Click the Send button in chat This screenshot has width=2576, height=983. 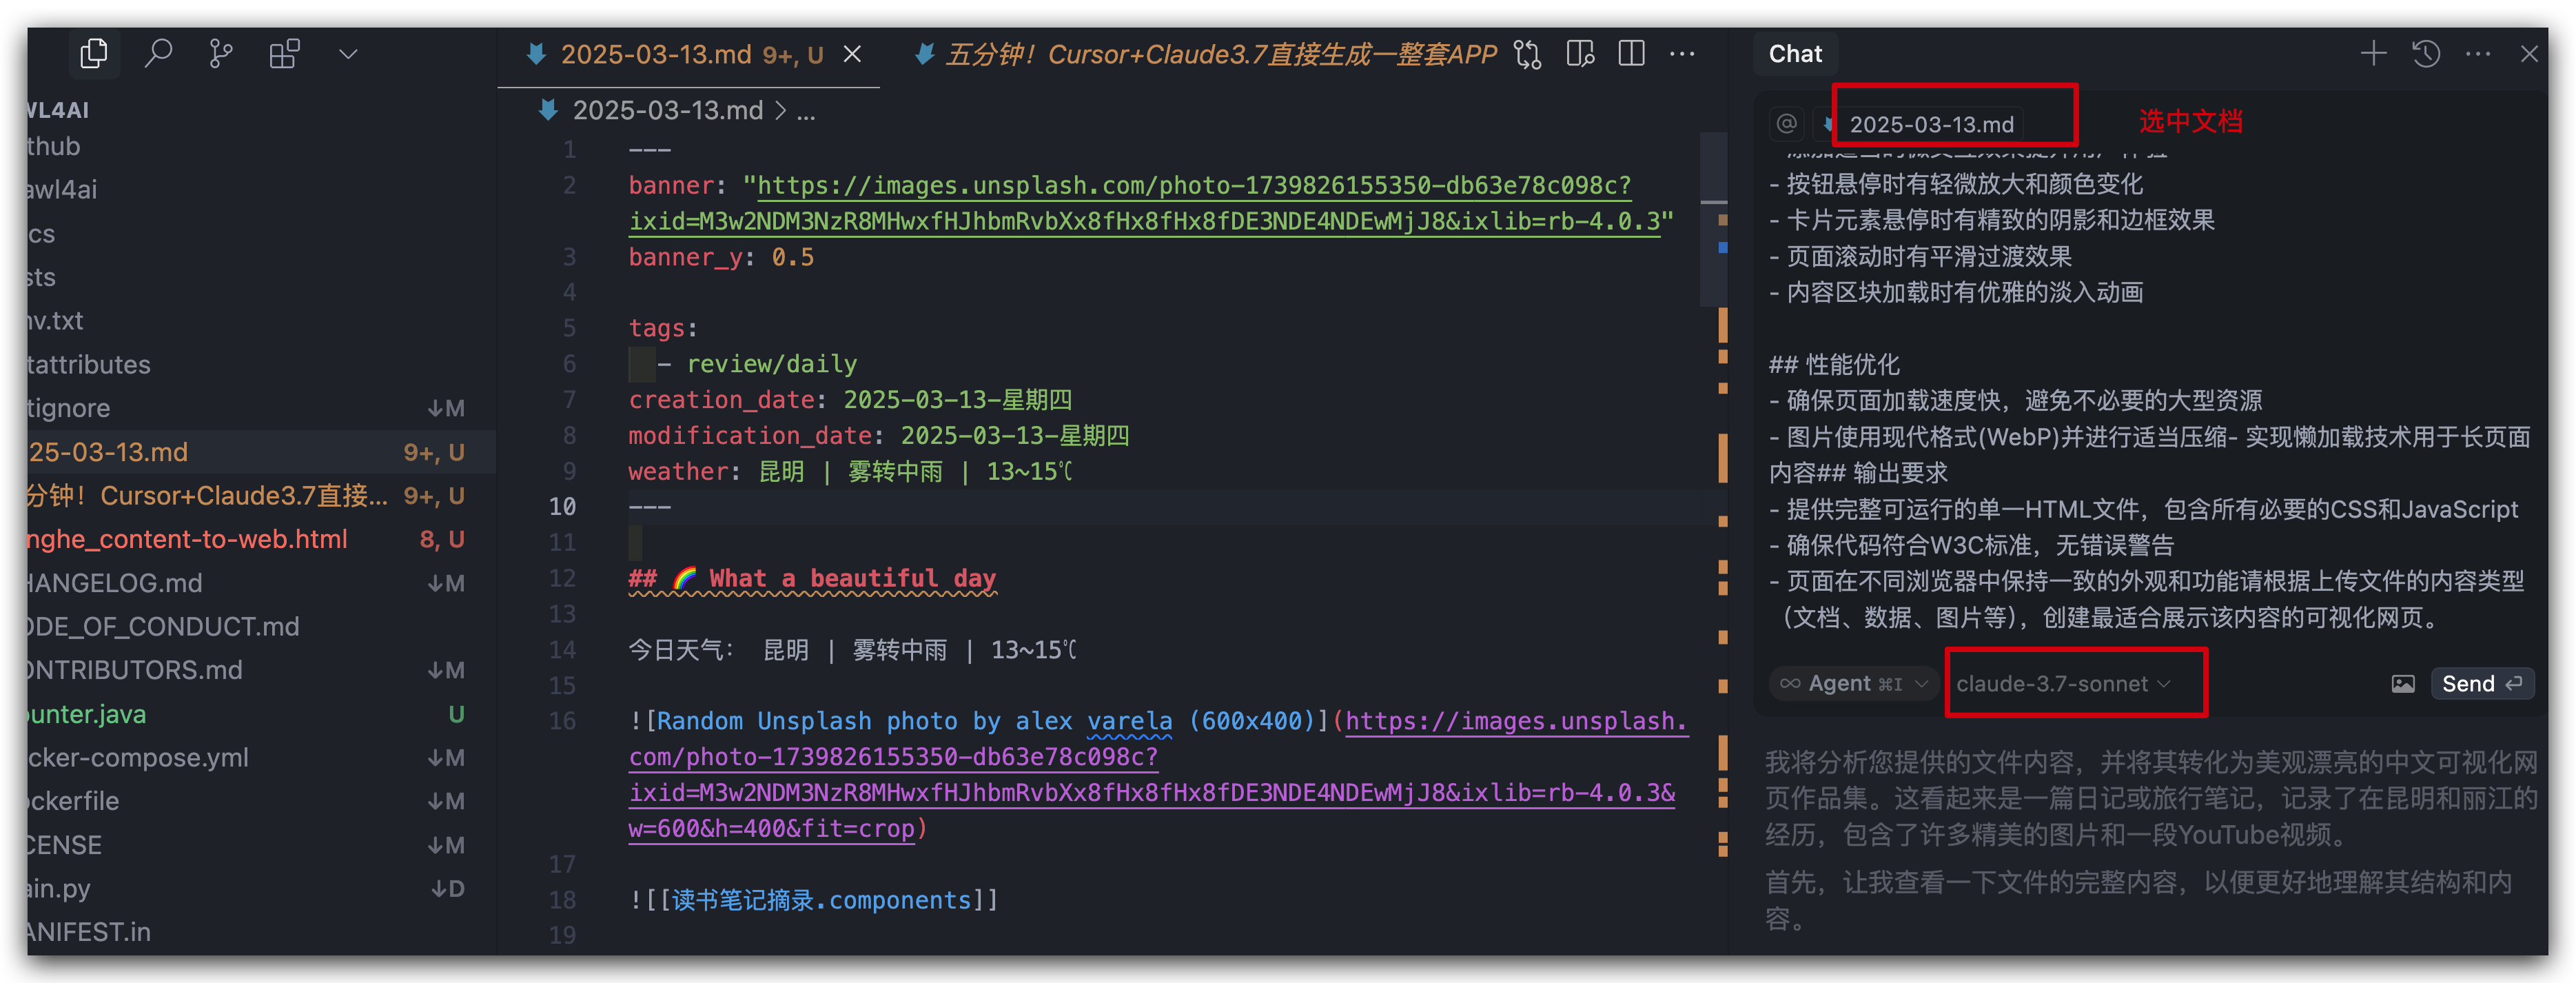pos(2482,683)
